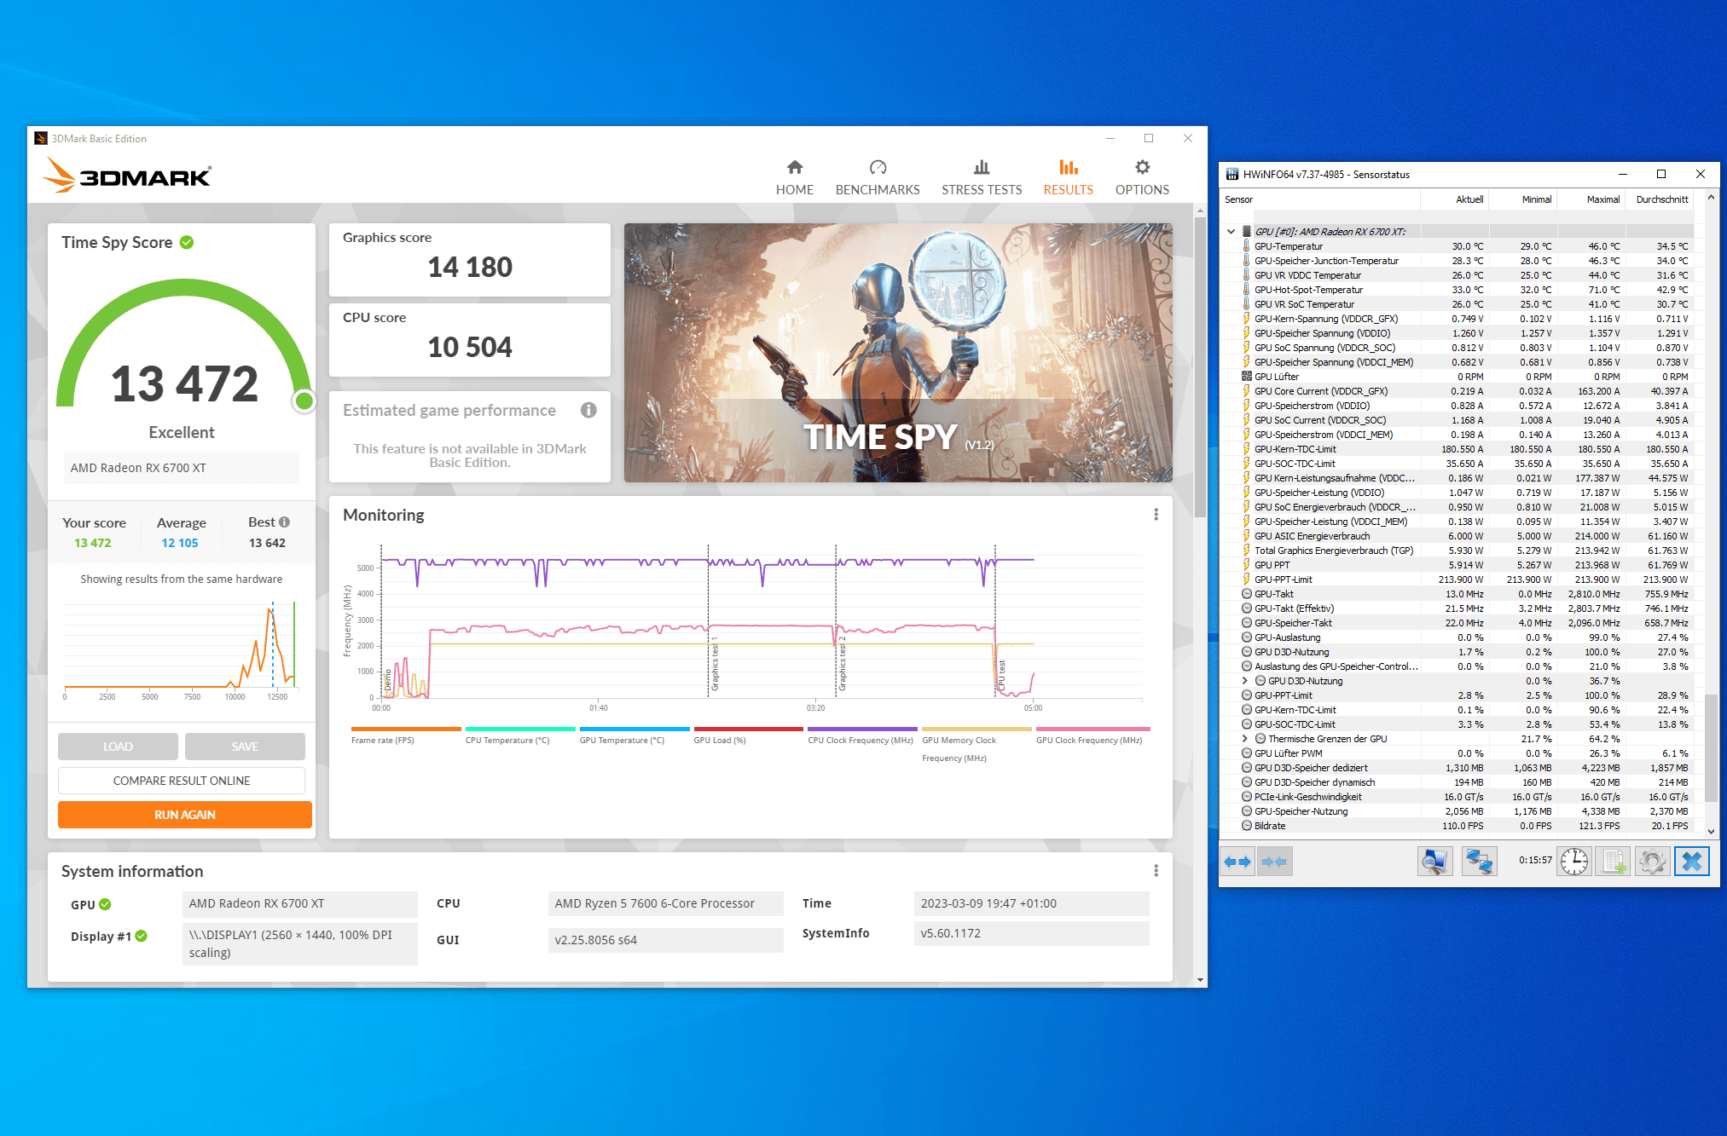Click the GPU chip icon in the group header
The width and height of the screenshot is (1727, 1136).
(1246, 232)
